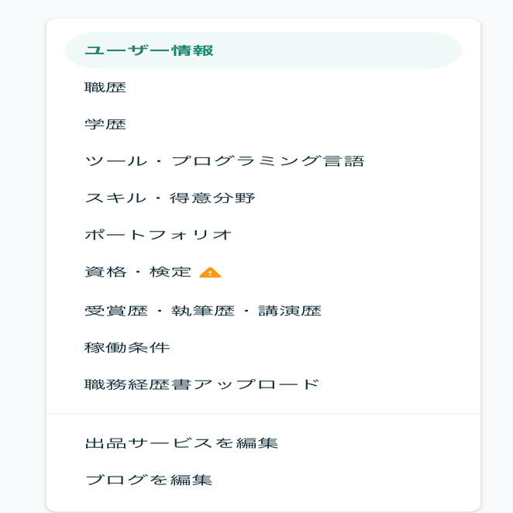This screenshot has width=513, height=513.
Task: Select the highlighted ユーザー情報 menu item
Action: tap(263, 50)
